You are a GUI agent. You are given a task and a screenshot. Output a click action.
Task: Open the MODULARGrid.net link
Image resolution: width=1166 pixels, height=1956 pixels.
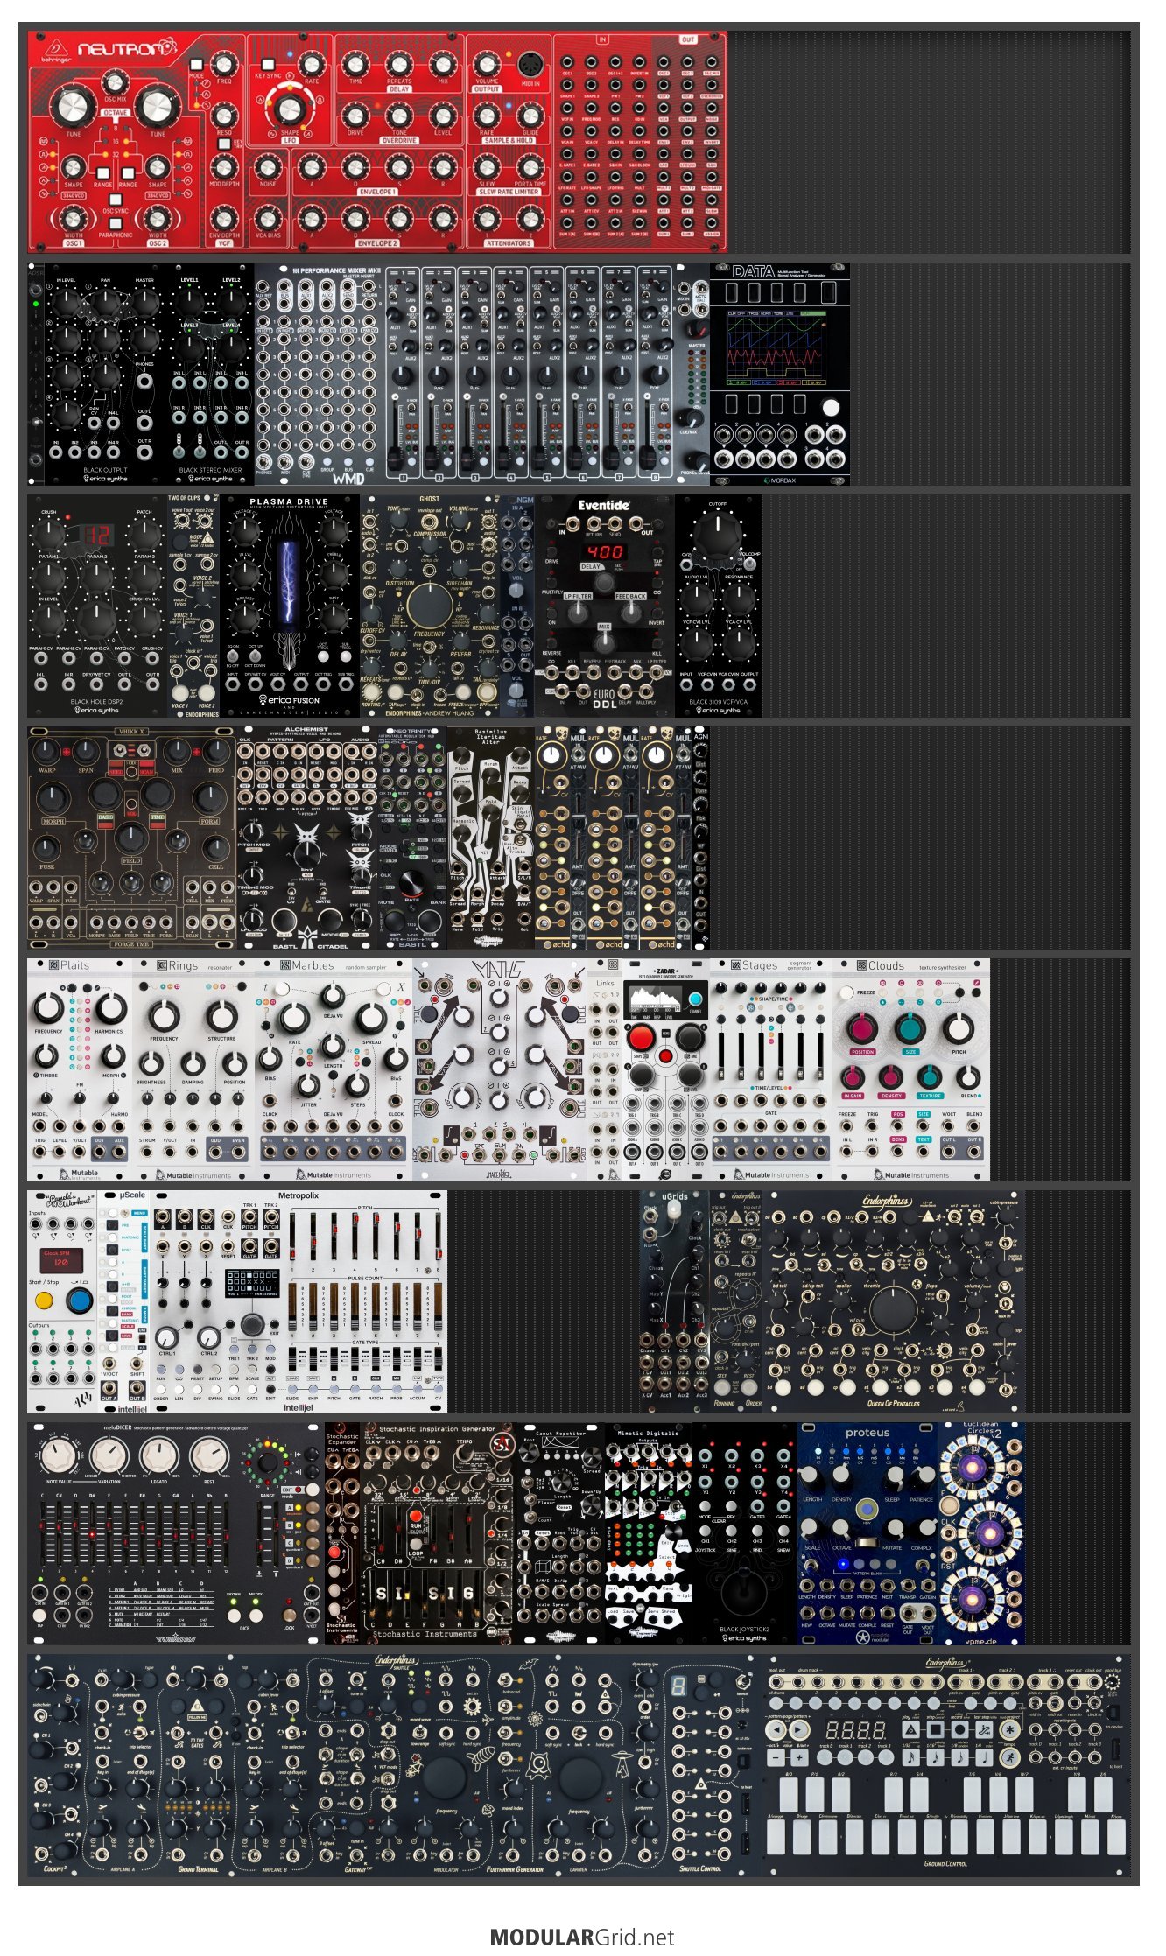[582, 1937]
